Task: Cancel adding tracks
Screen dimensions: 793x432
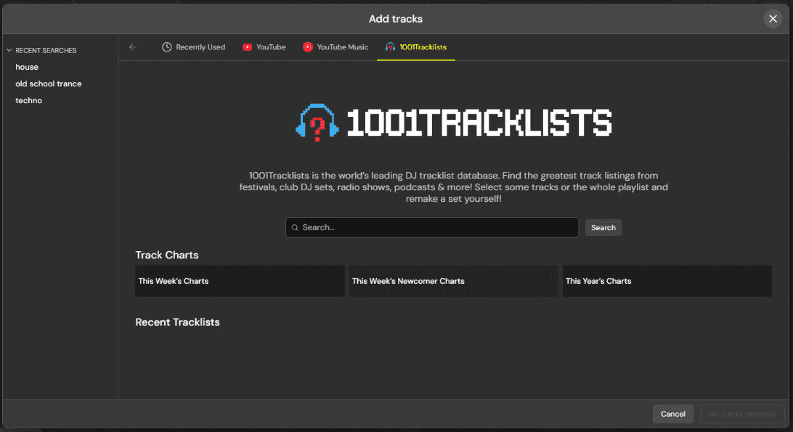Action: tap(672, 413)
